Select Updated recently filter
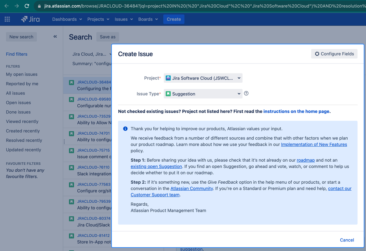Viewport: 366px width, 251px height. click(23, 150)
